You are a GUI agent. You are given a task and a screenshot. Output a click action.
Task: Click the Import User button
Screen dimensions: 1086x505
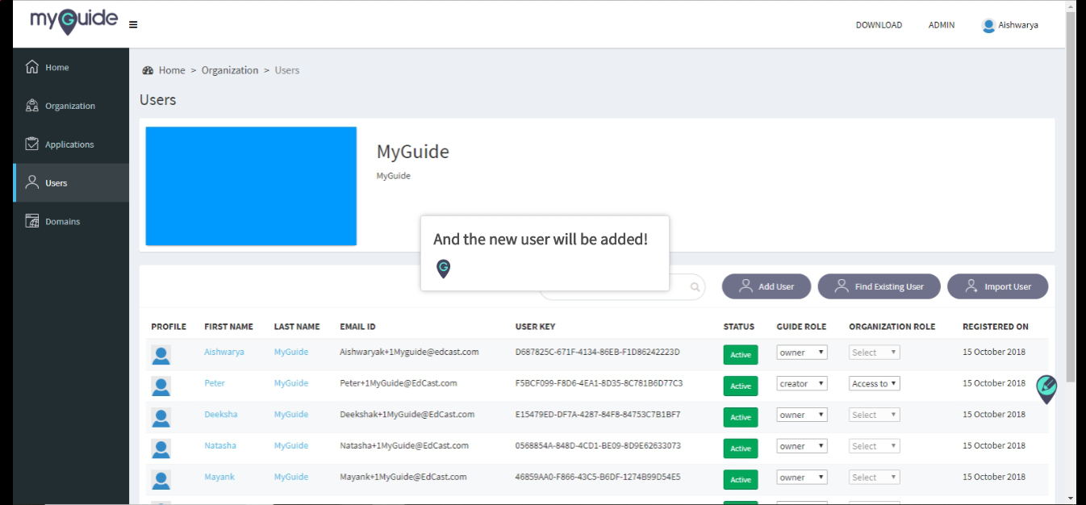[997, 286]
